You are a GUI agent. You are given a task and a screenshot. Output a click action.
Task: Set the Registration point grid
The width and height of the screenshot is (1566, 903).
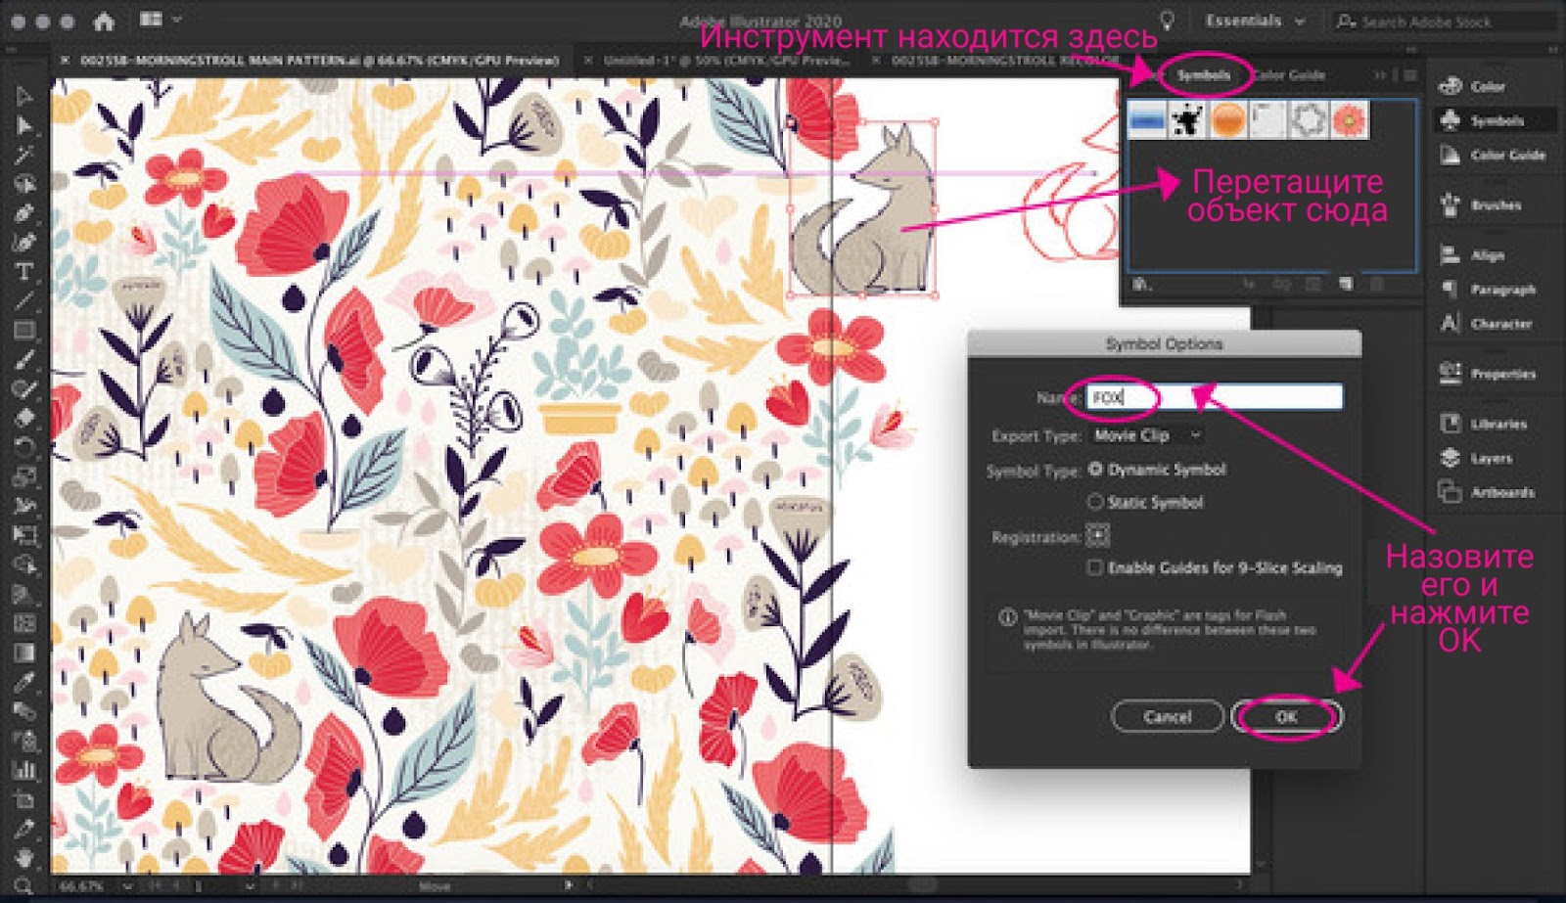pos(1098,536)
